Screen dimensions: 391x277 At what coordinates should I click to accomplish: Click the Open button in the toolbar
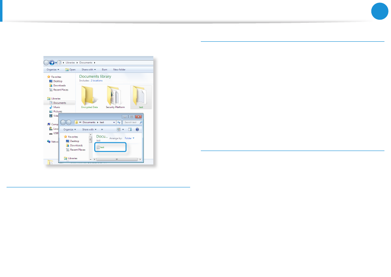tap(70, 70)
